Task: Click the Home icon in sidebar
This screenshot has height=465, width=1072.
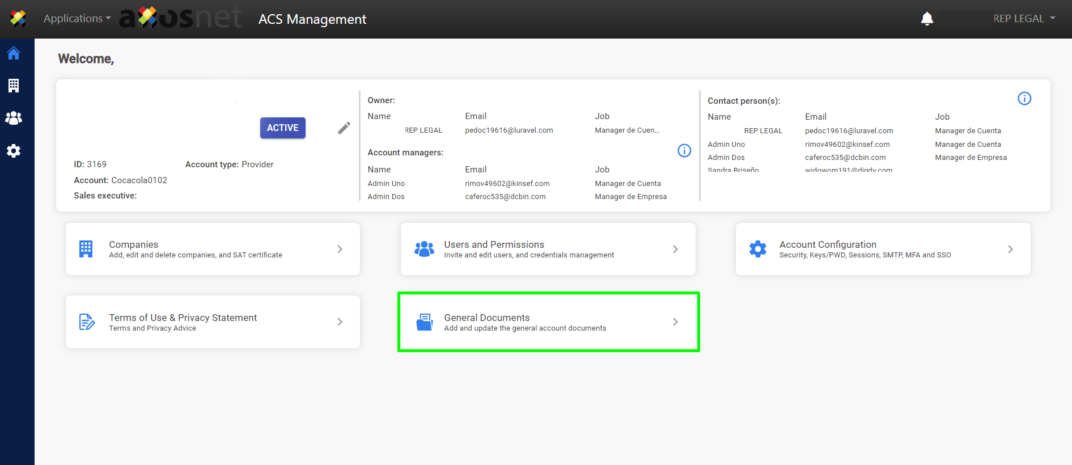Action: tap(14, 53)
